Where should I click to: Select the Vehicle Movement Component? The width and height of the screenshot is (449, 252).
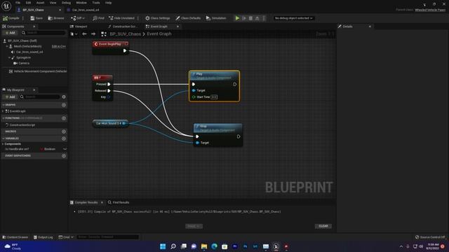(x=37, y=71)
